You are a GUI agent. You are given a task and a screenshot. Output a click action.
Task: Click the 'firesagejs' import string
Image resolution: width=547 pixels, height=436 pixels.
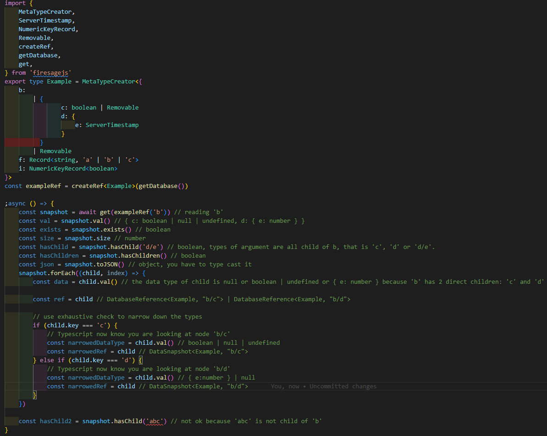point(50,73)
